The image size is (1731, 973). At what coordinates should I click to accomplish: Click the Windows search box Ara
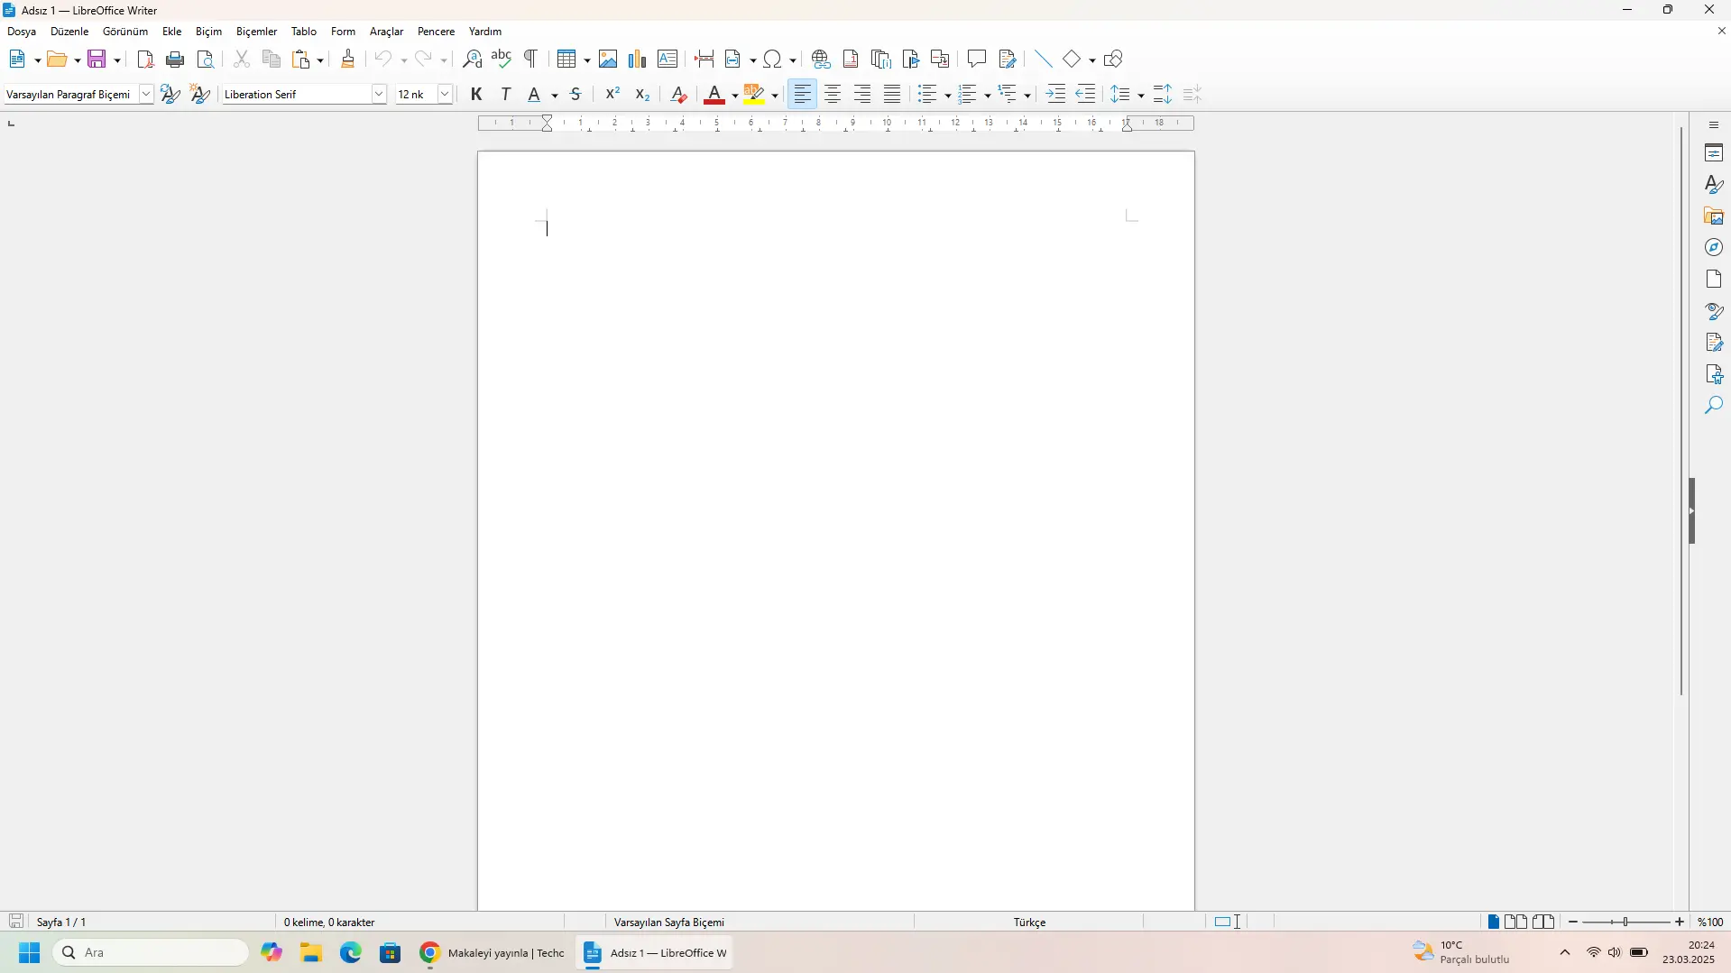point(151,953)
